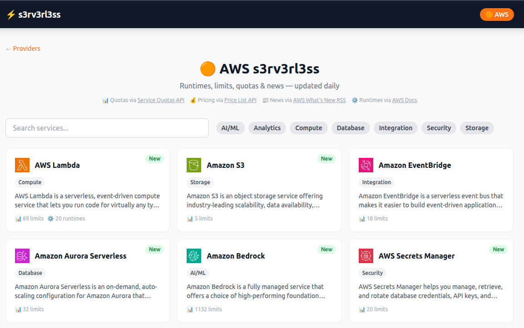Click the Amazon EventBridge icon
The image size is (524, 328).
[366, 165]
